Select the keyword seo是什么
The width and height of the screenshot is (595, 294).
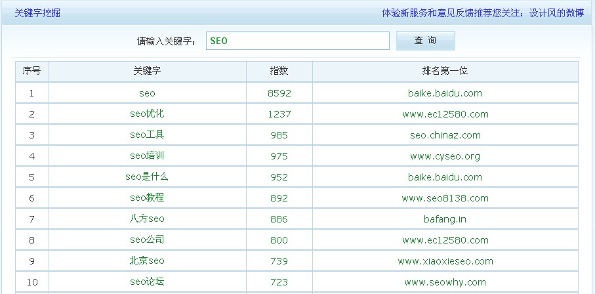tap(147, 177)
